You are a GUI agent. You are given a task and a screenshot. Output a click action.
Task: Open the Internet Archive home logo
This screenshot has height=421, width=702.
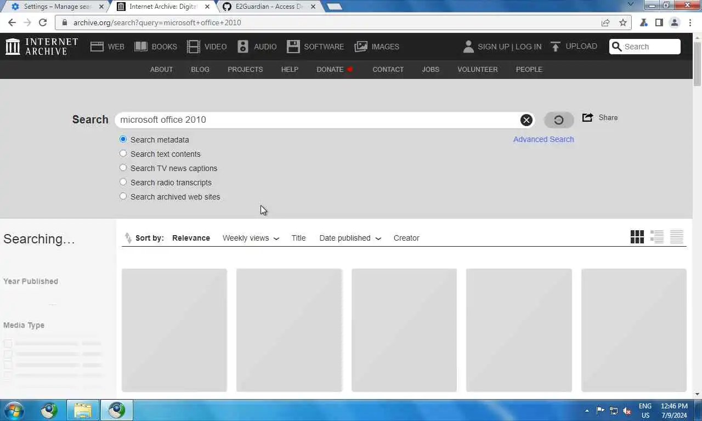[x=42, y=47]
